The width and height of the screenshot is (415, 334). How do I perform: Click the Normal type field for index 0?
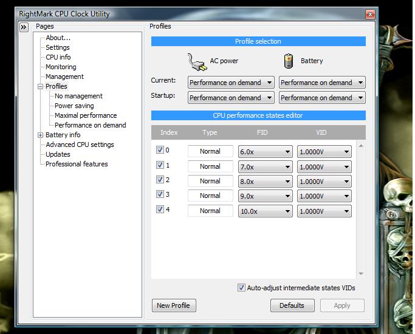[210, 151]
